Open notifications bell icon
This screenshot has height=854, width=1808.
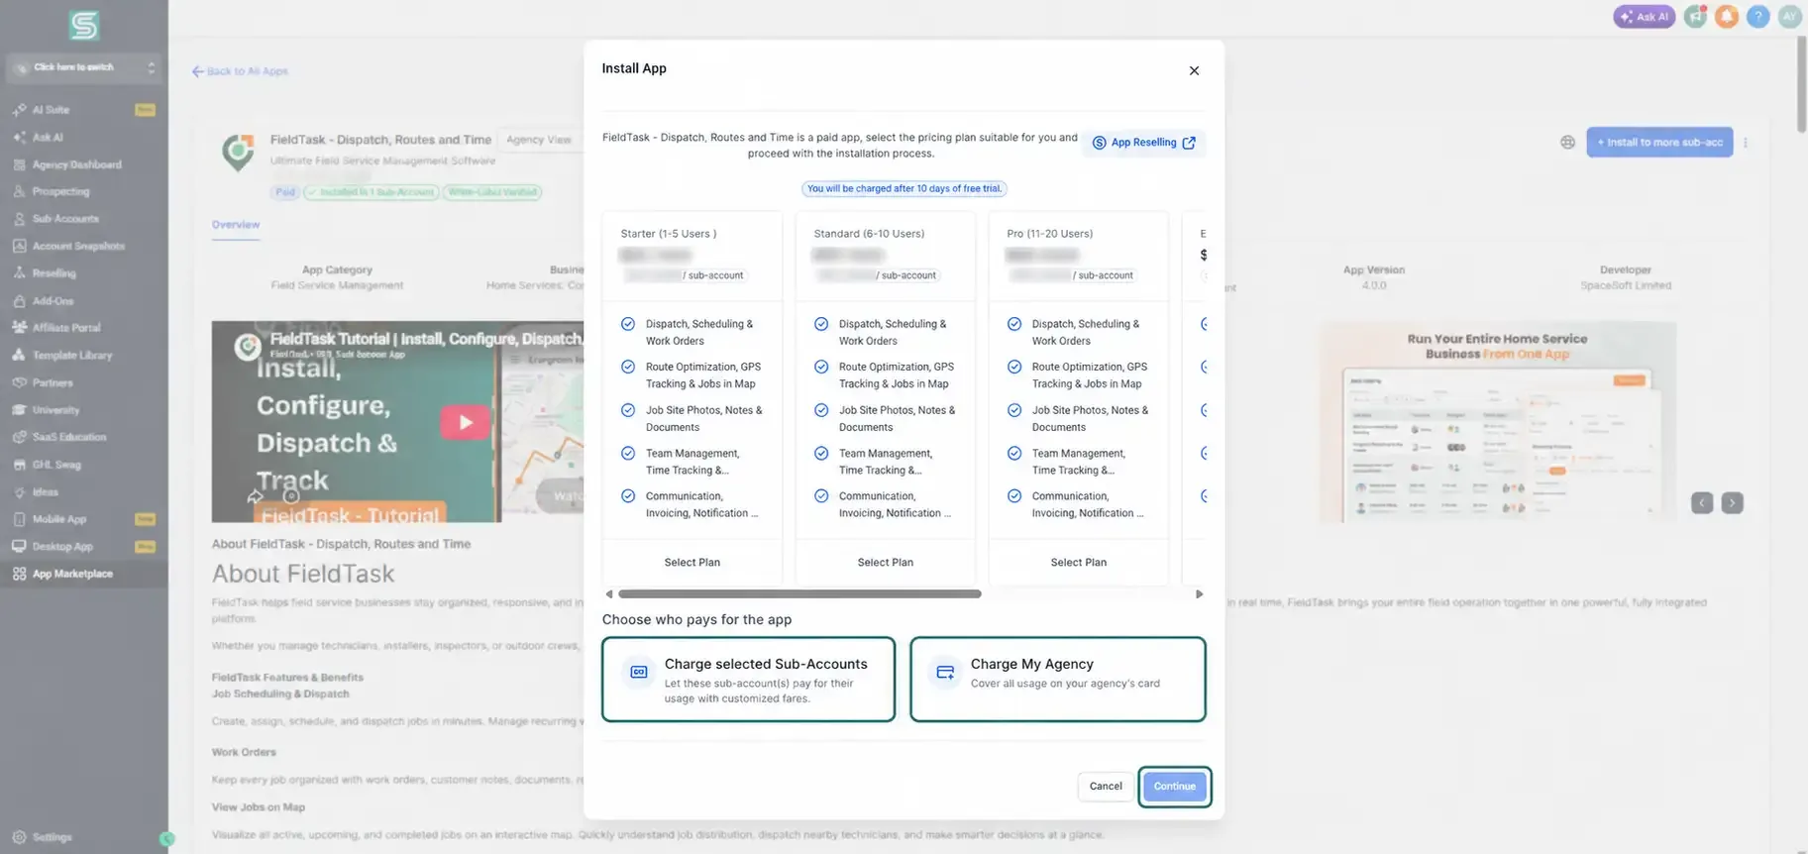coord(1727,17)
